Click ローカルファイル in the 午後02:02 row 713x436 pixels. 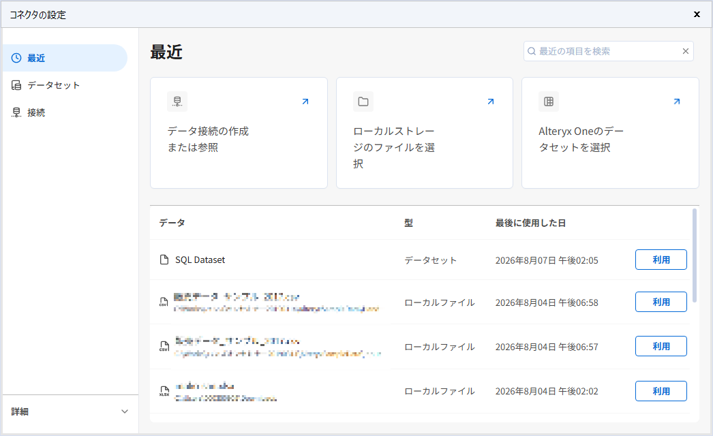tap(439, 391)
